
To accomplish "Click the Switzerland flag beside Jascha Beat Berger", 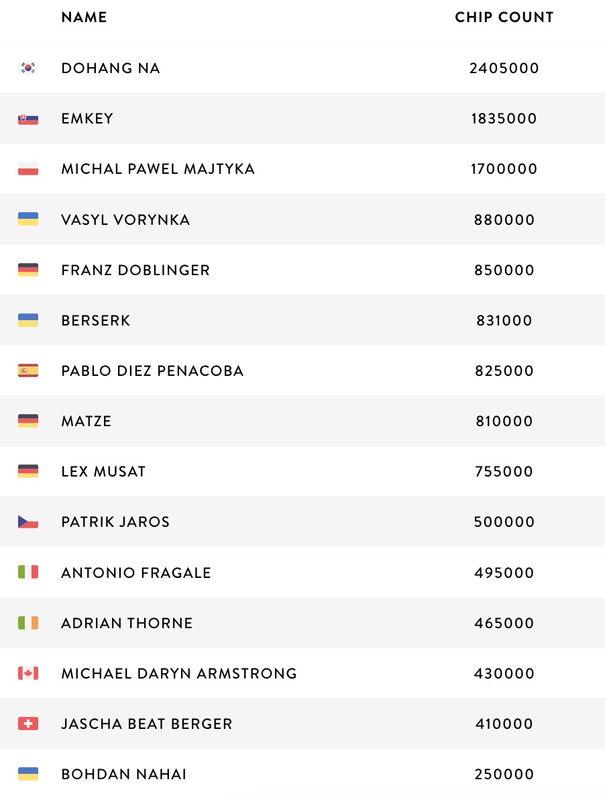I will pyautogui.click(x=28, y=724).
